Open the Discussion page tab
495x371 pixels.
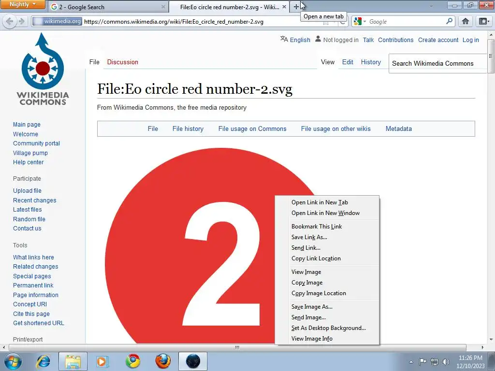pyautogui.click(x=122, y=62)
